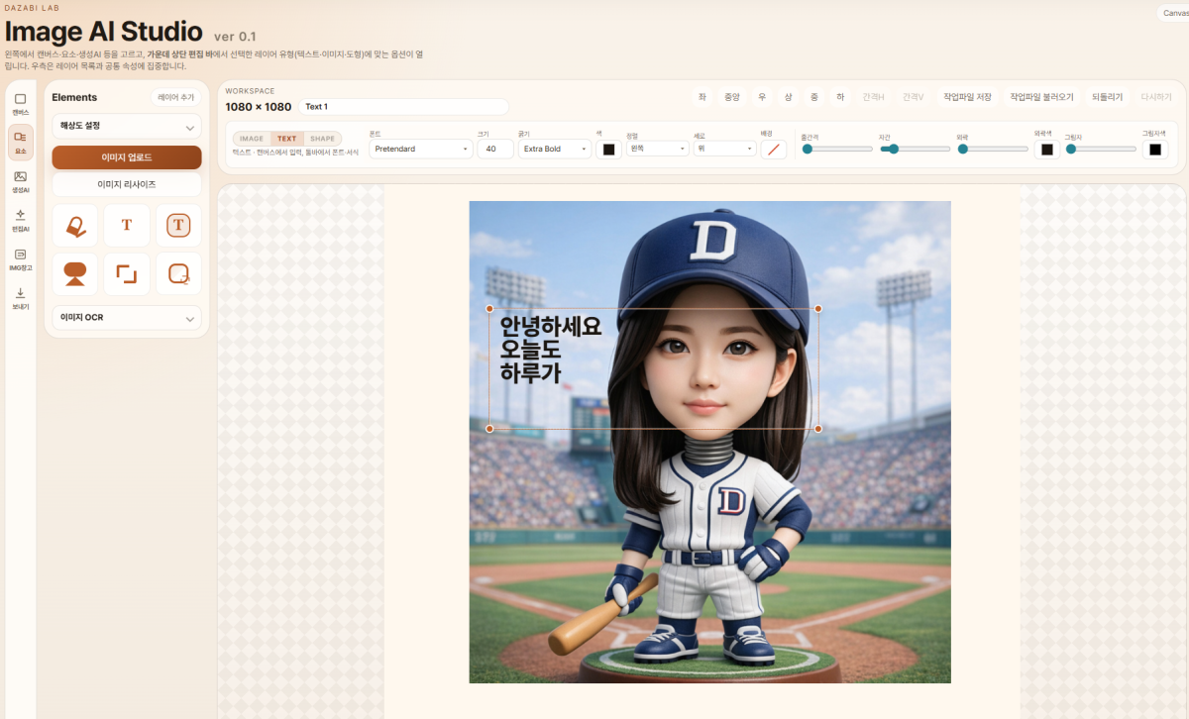Open the 생성AI sidebar panel
Viewport: 1189px width, 719px height.
(x=20, y=181)
